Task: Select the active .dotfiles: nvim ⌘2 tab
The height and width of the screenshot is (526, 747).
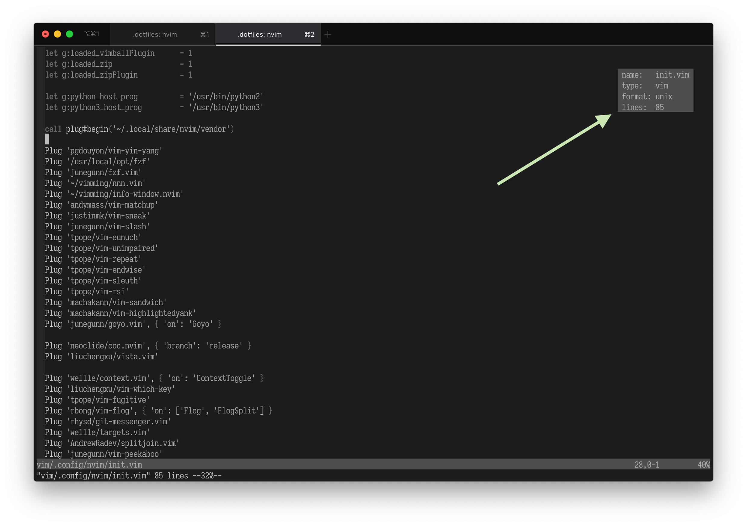Action: pyautogui.click(x=260, y=34)
